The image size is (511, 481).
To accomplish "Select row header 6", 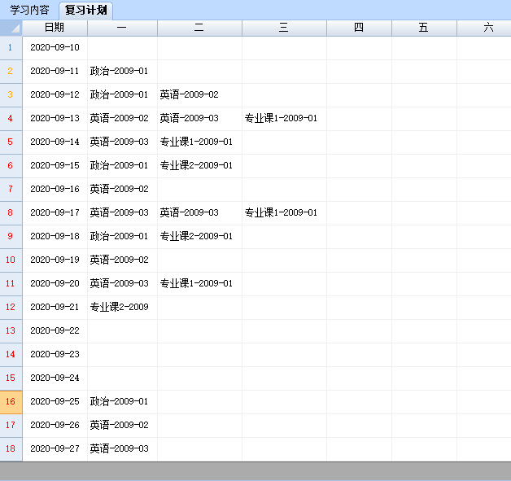I will coord(11,166).
